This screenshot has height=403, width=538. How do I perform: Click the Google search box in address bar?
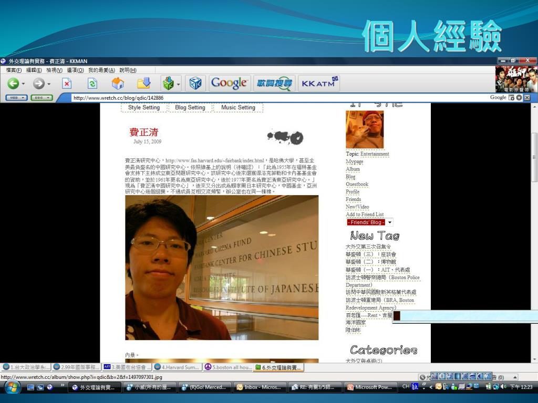tap(498, 98)
